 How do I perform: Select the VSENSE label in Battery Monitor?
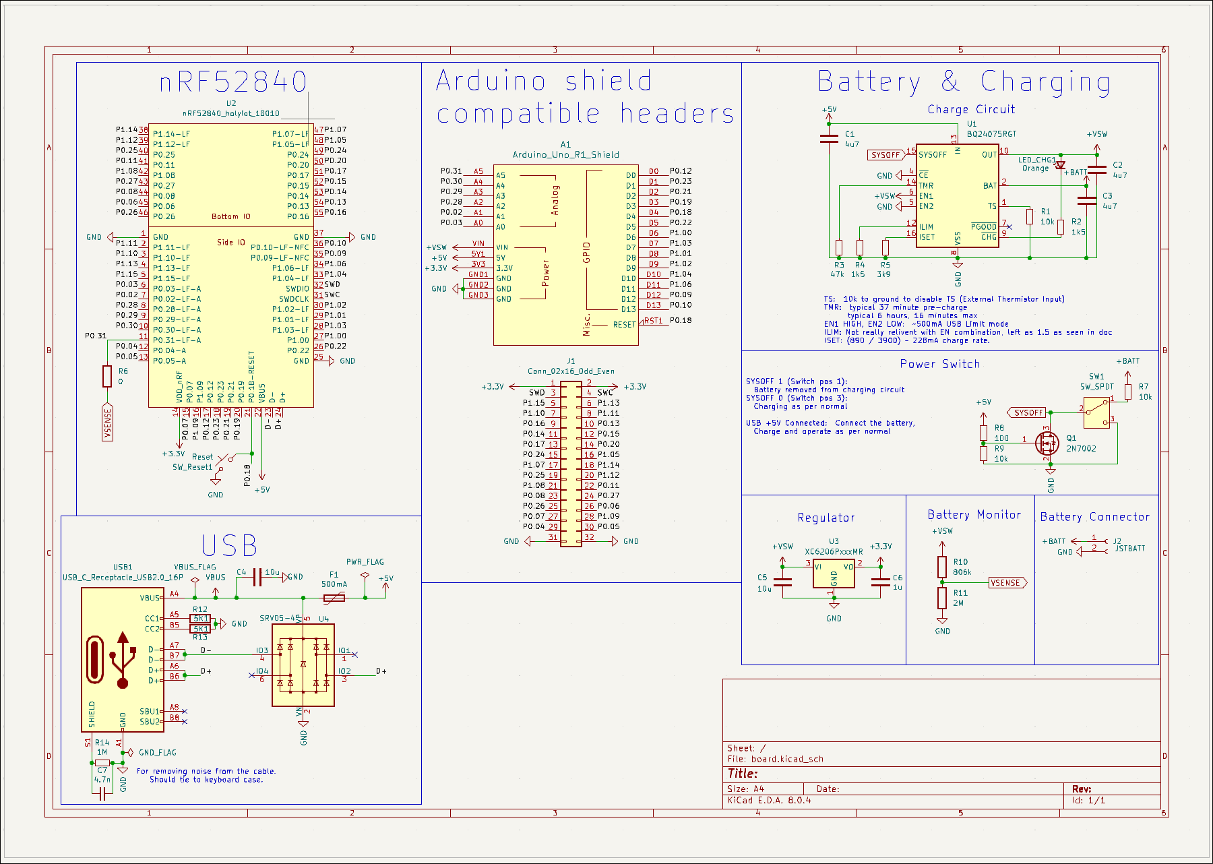click(1007, 583)
